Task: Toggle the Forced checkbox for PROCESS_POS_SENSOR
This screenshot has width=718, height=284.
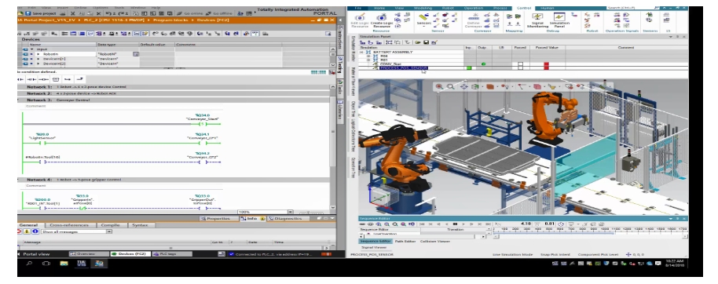Action: click(x=520, y=67)
